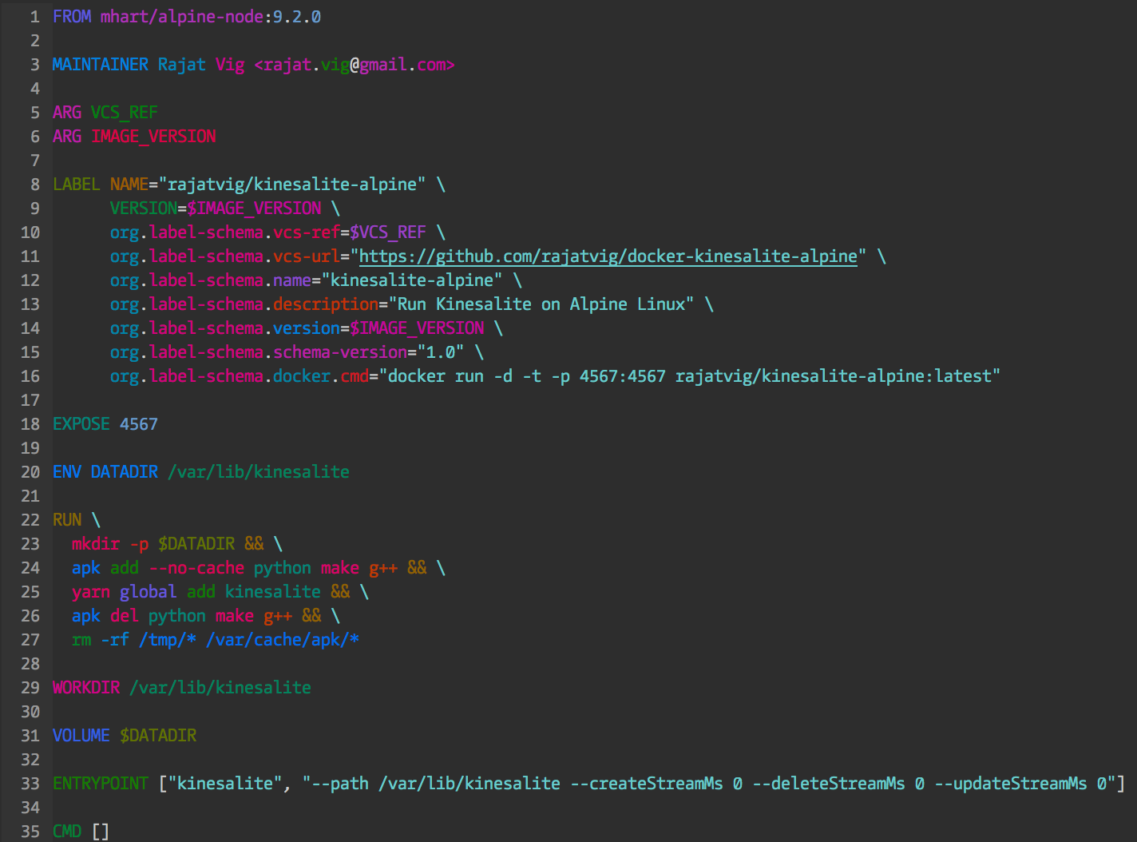Click $IMAGE_VERSION value on line 14
The image size is (1137, 842).
[x=417, y=328]
